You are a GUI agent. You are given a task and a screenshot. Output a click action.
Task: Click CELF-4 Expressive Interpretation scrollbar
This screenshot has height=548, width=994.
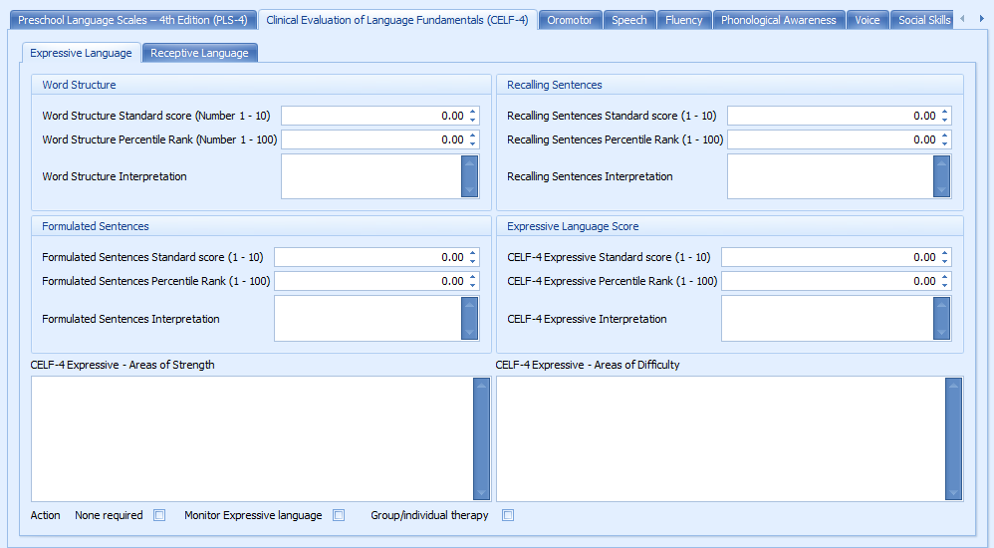click(942, 319)
